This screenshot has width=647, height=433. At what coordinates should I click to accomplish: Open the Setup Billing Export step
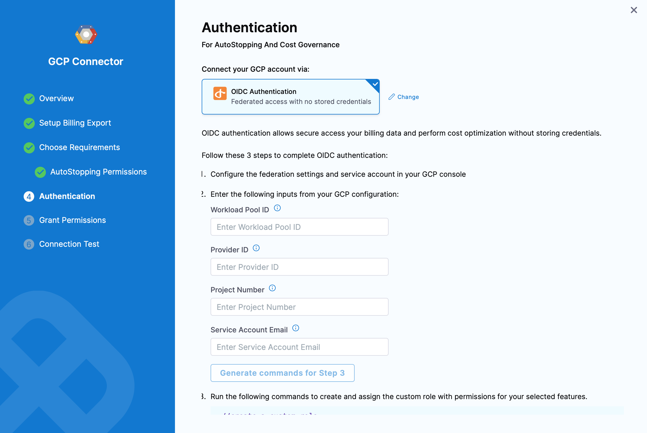(x=75, y=123)
